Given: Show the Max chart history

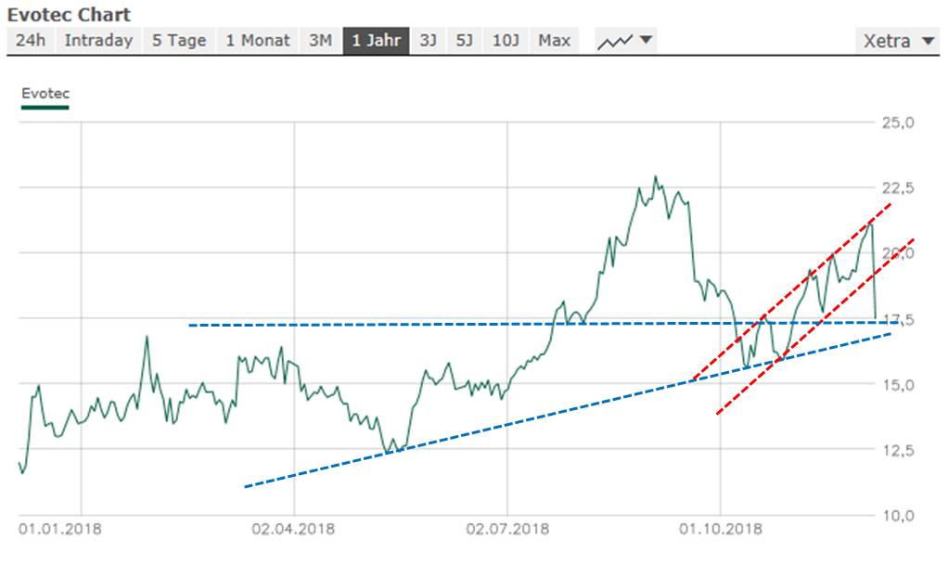Looking at the screenshot, I should pos(553,40).
